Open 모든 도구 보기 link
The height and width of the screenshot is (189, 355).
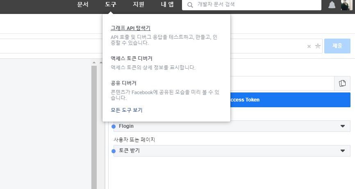(x=127, y=110)
